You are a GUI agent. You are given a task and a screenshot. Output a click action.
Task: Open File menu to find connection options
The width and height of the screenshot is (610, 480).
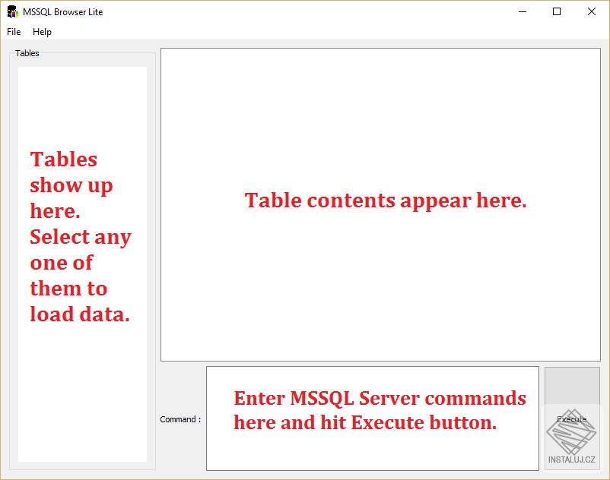click(12, 32)
